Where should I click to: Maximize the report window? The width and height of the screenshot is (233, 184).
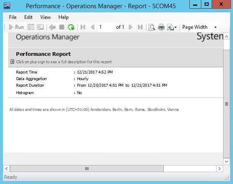(206, 4)
